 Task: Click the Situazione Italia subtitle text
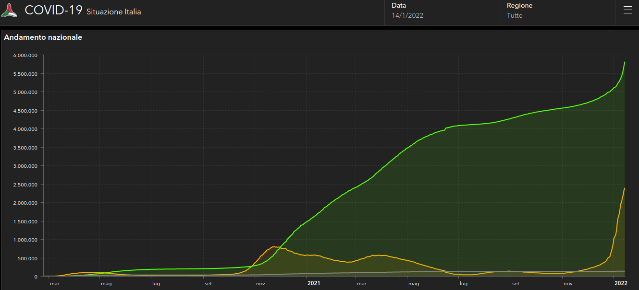click(114, 12)
